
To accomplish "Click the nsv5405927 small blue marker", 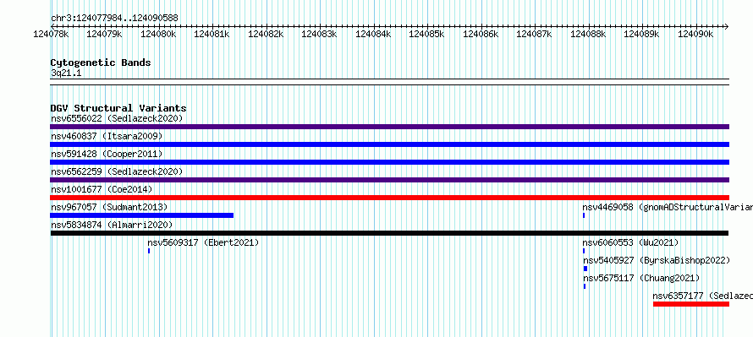I will [585, 269].
